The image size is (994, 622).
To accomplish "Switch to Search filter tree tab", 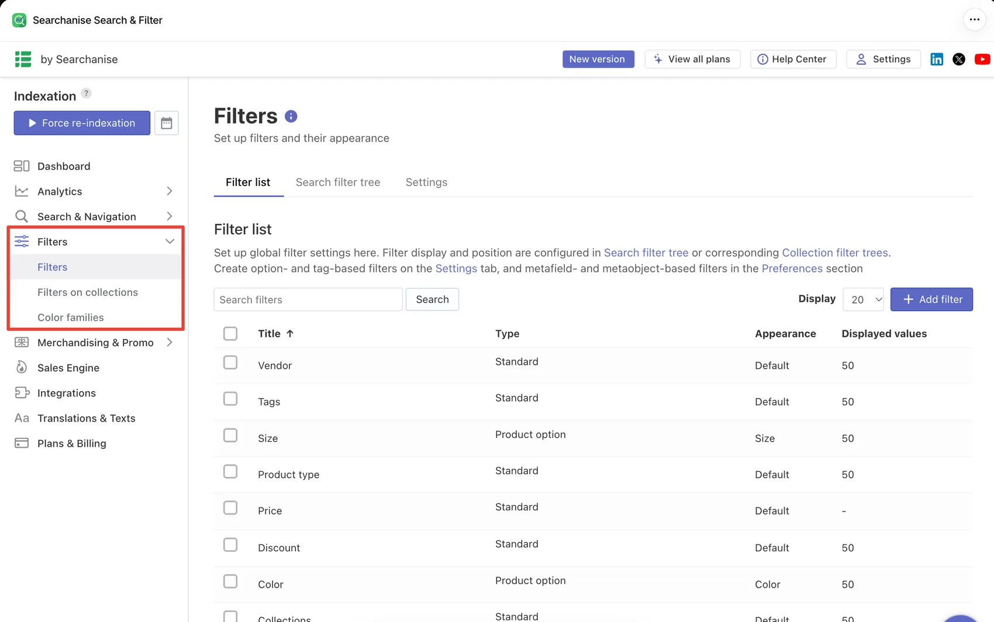I will (338, 182).
